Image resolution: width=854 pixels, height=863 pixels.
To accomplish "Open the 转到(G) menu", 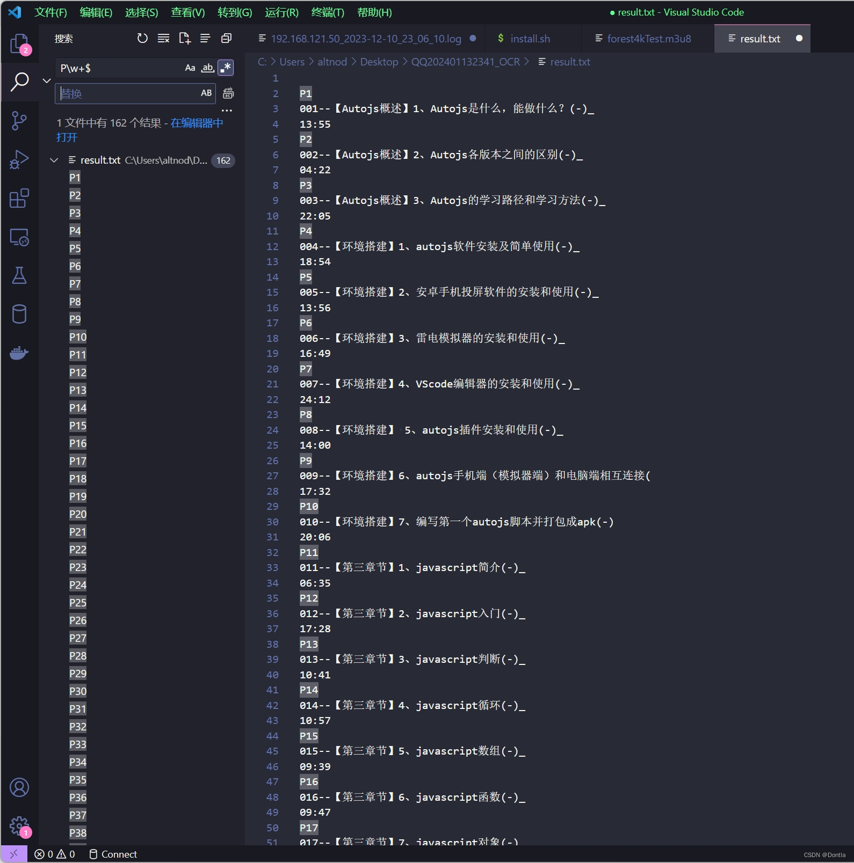I will point(235,12).
